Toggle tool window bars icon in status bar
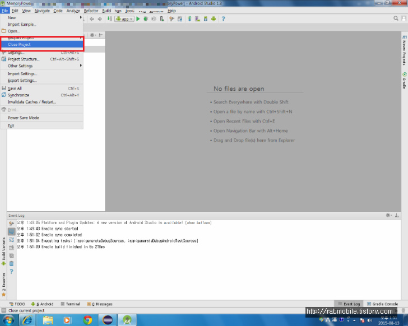 (3, 310)
